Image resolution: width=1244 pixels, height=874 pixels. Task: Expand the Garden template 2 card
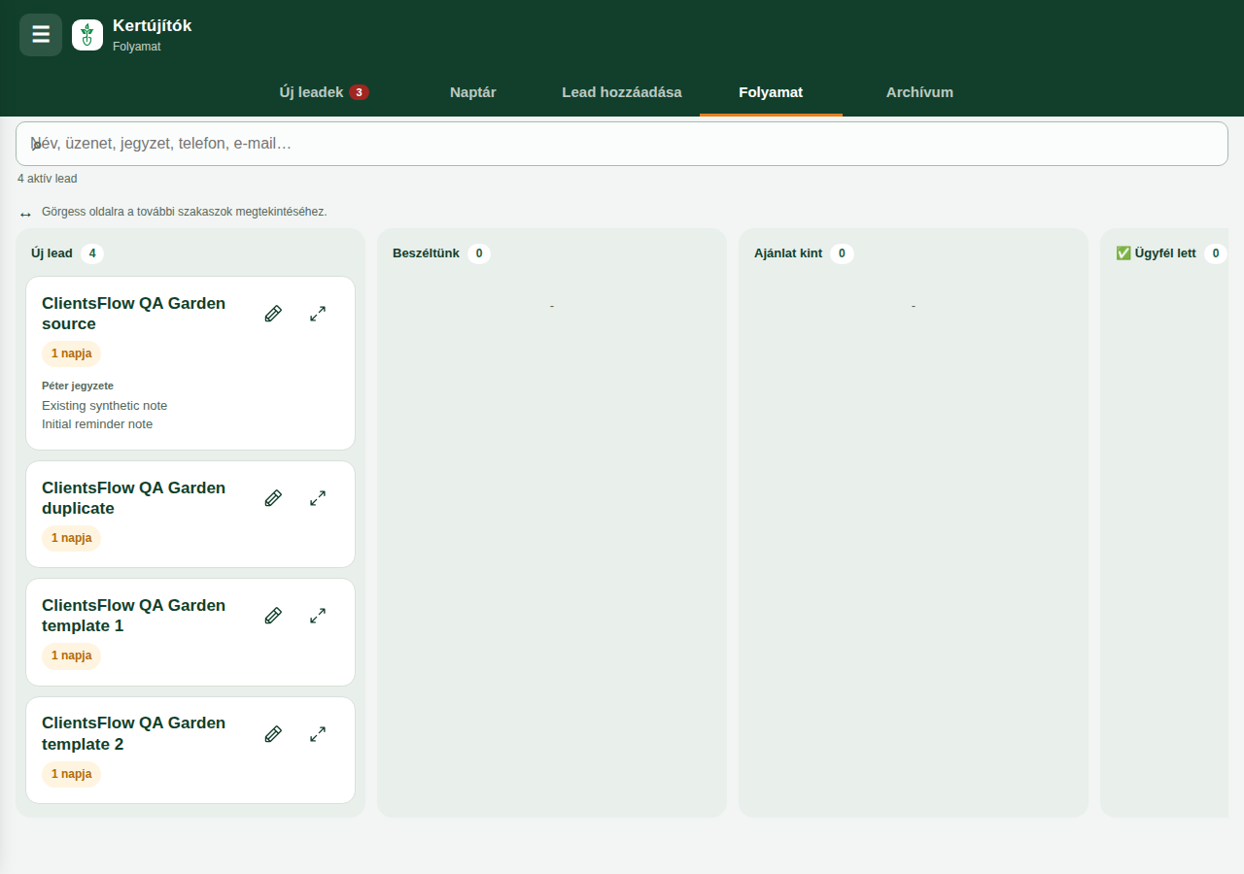pyautogui.click(x=318, y=734)
